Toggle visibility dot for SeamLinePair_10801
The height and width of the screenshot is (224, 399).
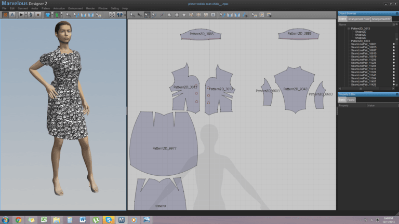click(393, 44)
